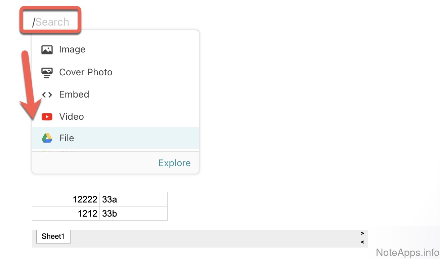This screenshot has width=440, height=259.
Task: Click the Explore link
Action: pos(174,163)
